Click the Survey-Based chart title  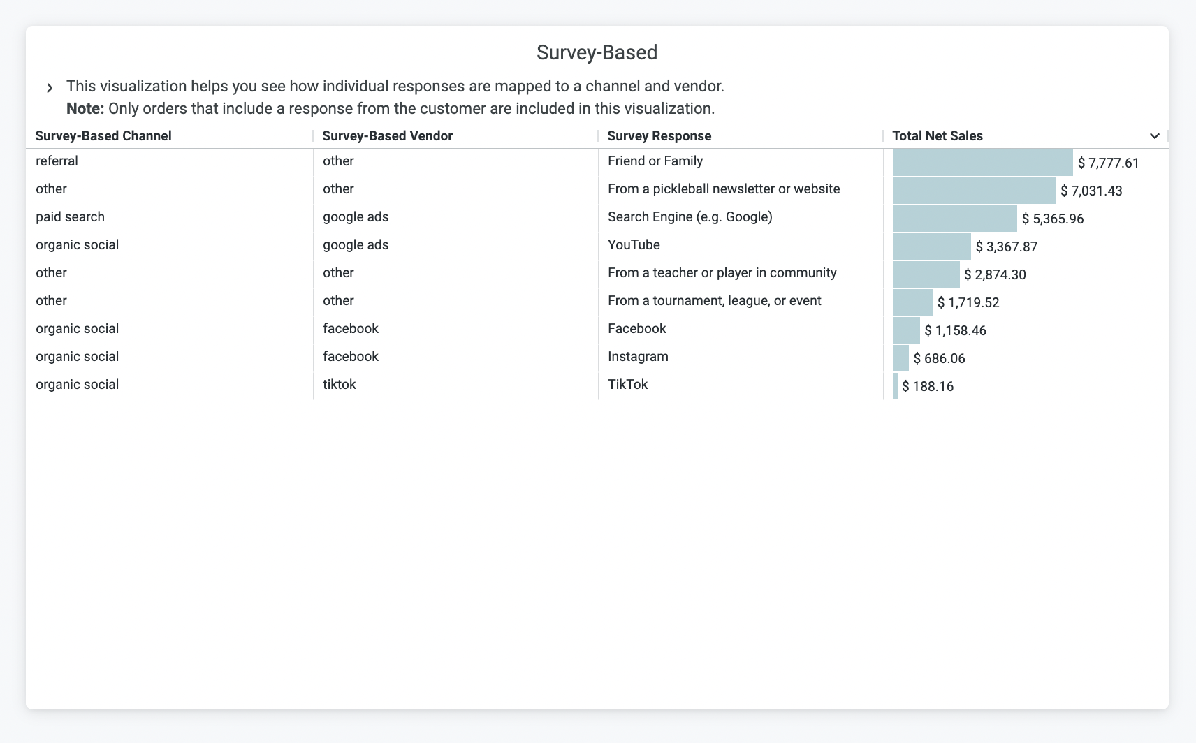pos(597,52)
